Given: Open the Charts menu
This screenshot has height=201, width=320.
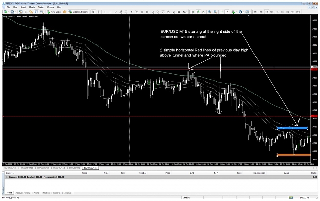Looking at the screenshot, I should click(x=32, y=7).
